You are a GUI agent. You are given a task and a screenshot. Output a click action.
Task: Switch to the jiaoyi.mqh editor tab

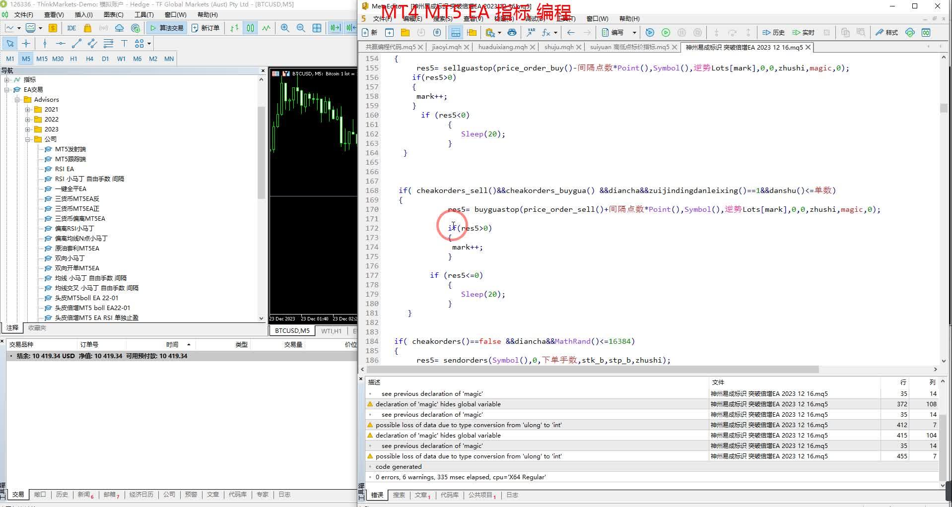pyautogui.click(x=447, y=47)
